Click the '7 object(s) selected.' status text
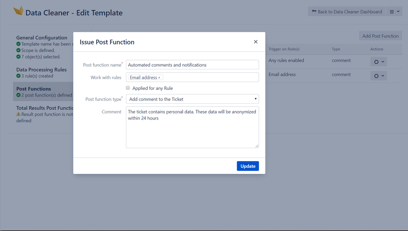This screenshot has width=408, height=231. (x=41, y=57)
